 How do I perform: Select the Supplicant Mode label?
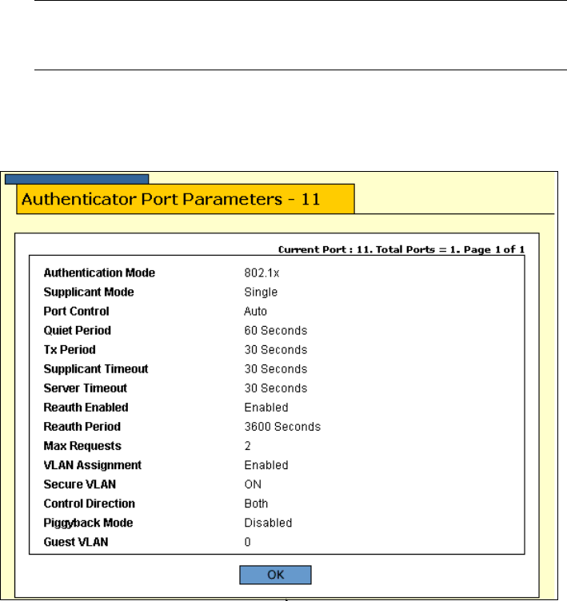coord(89,292)
